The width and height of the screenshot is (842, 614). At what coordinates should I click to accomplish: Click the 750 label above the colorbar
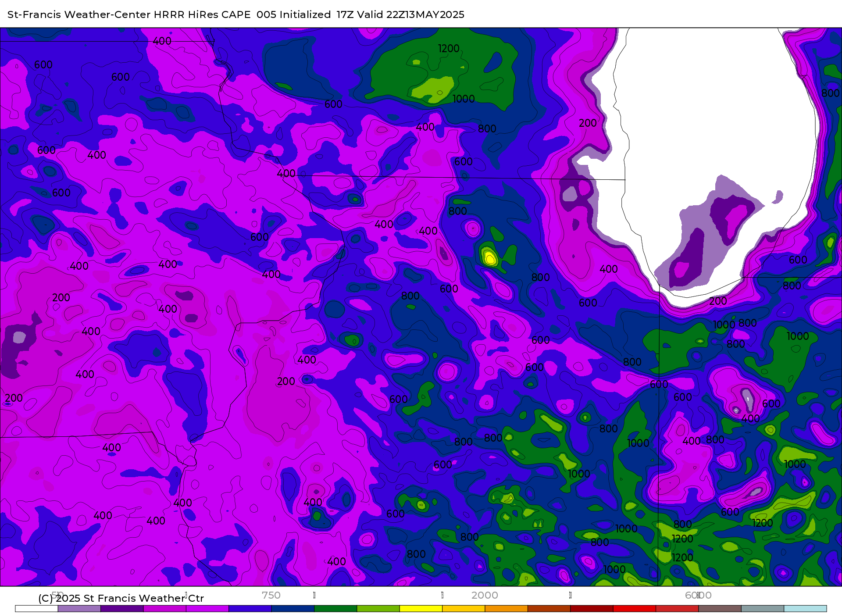point(271,595)
